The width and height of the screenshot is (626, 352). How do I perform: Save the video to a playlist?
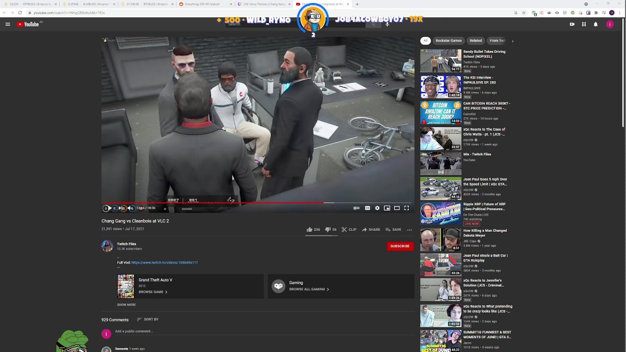pyautogui.click(x=393, y=229)
